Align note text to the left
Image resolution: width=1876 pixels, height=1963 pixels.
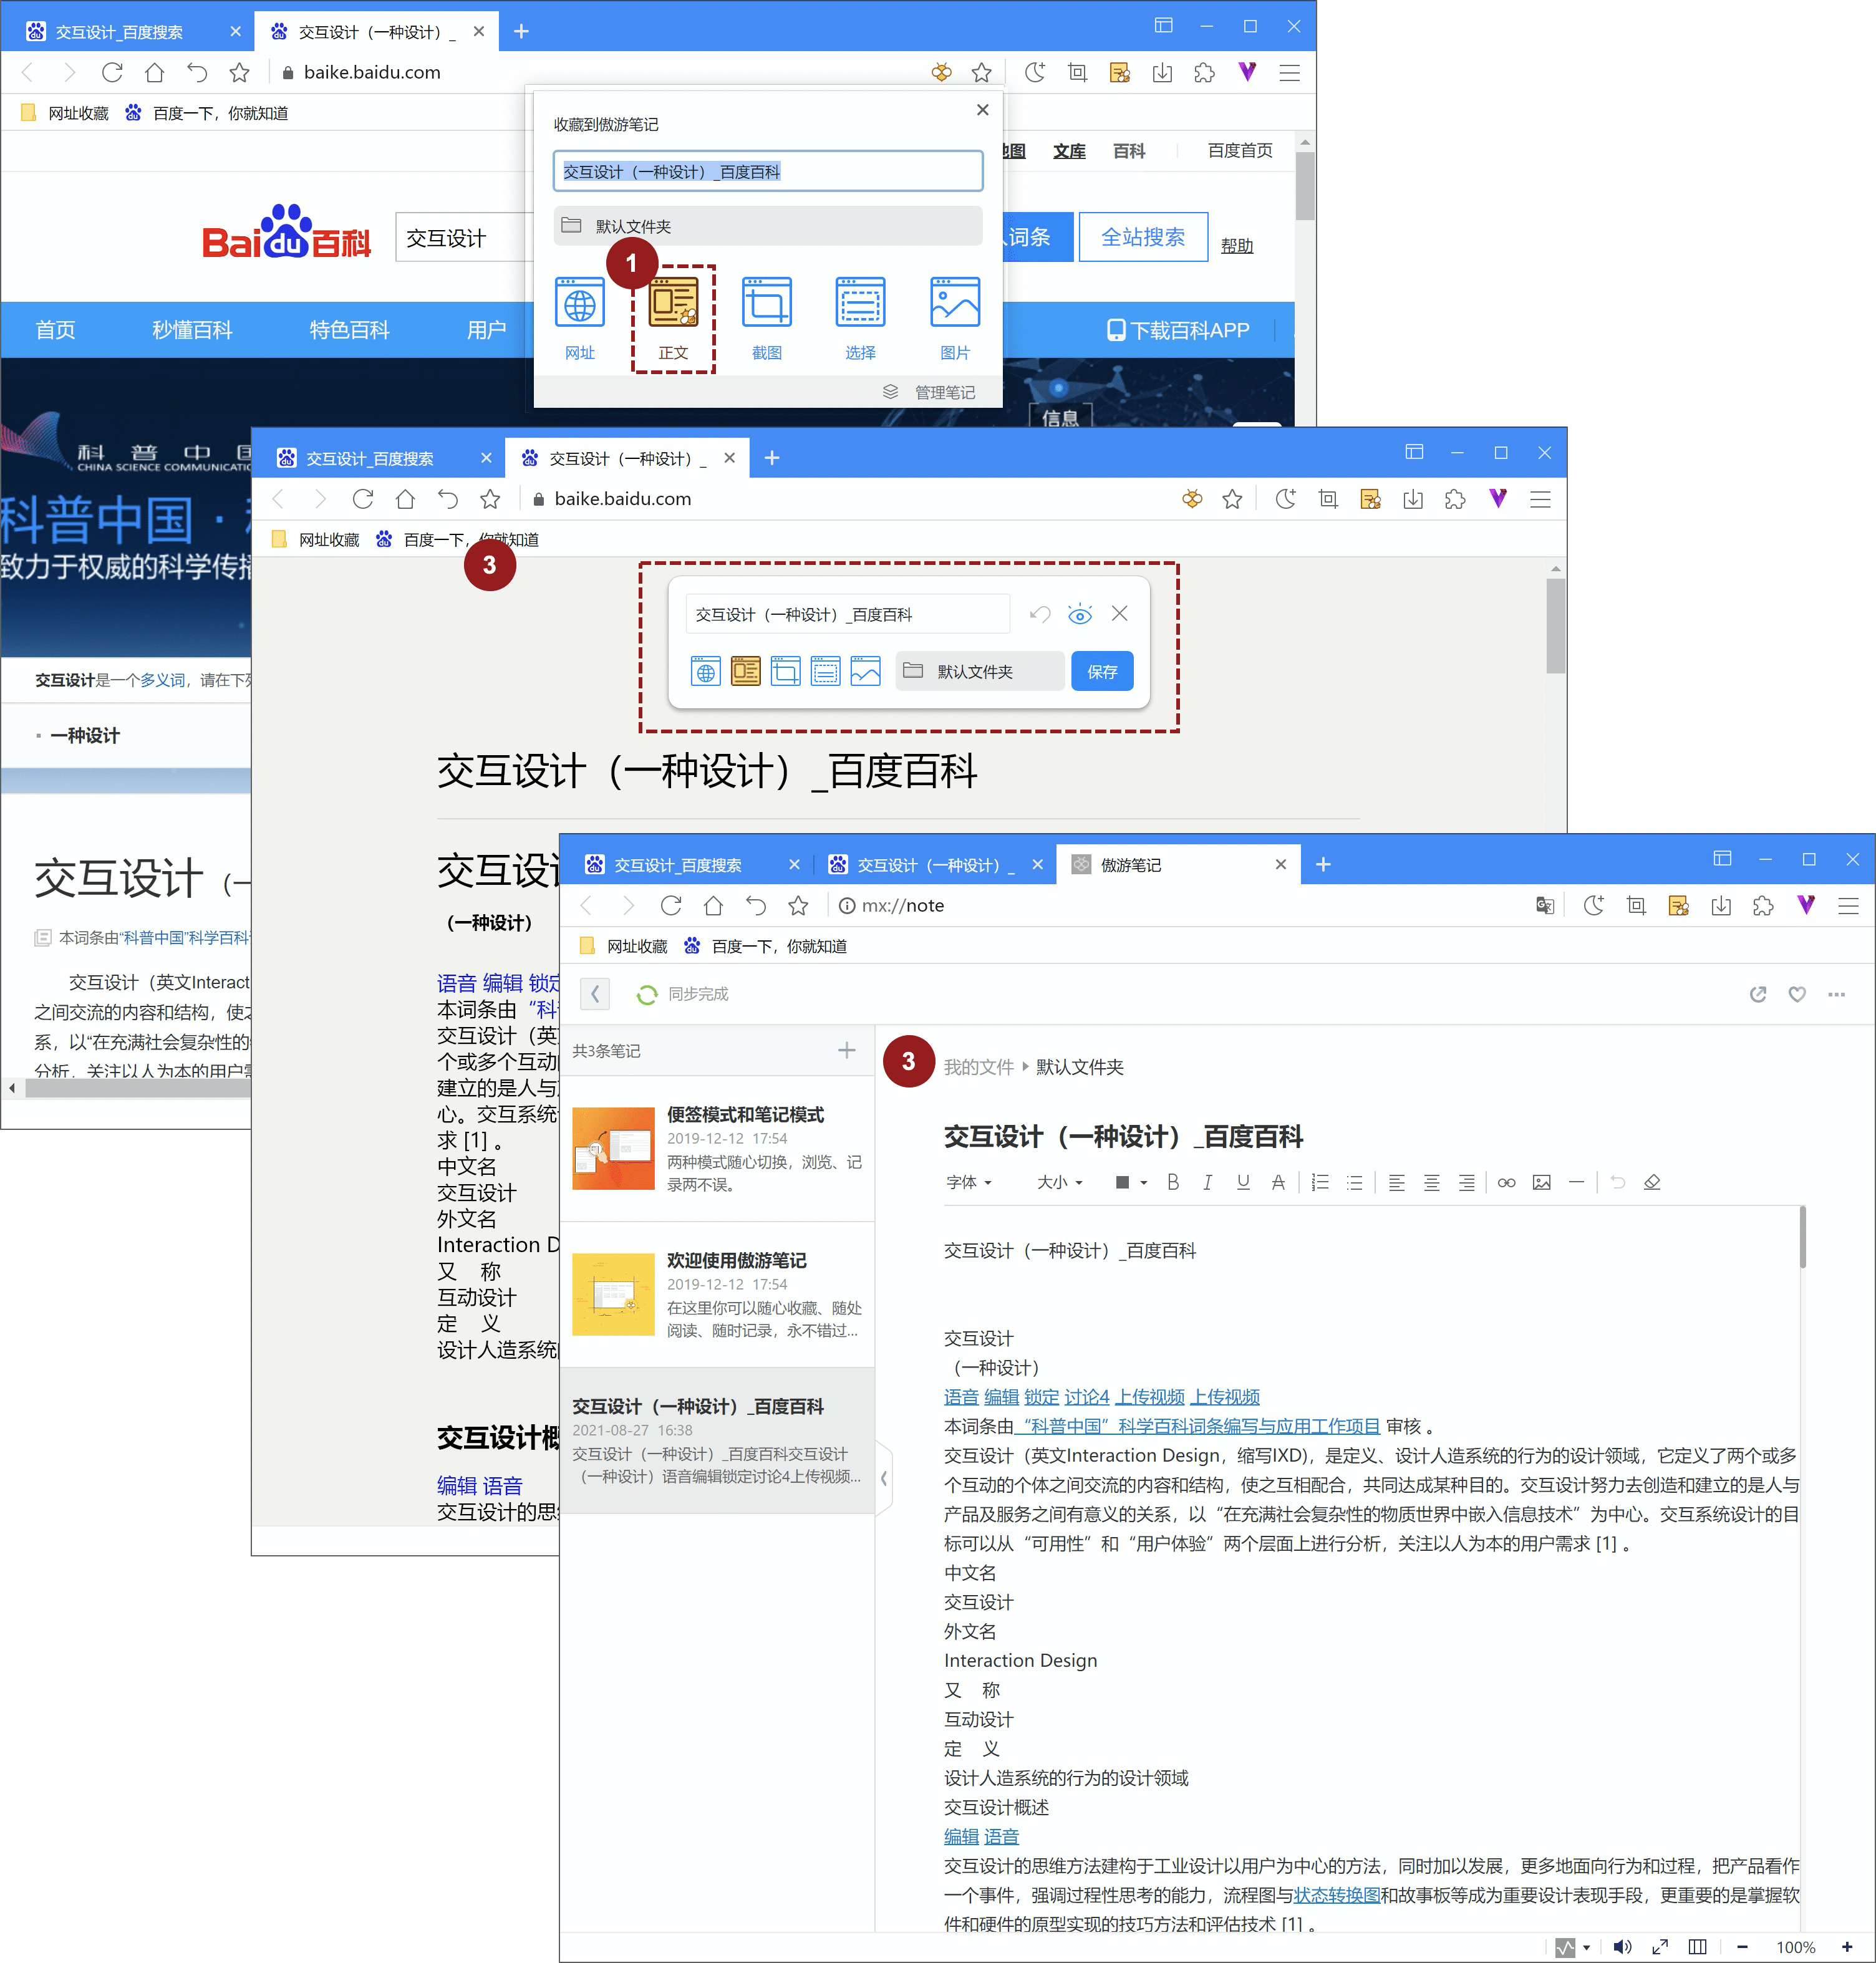tap(1396, 1182)
